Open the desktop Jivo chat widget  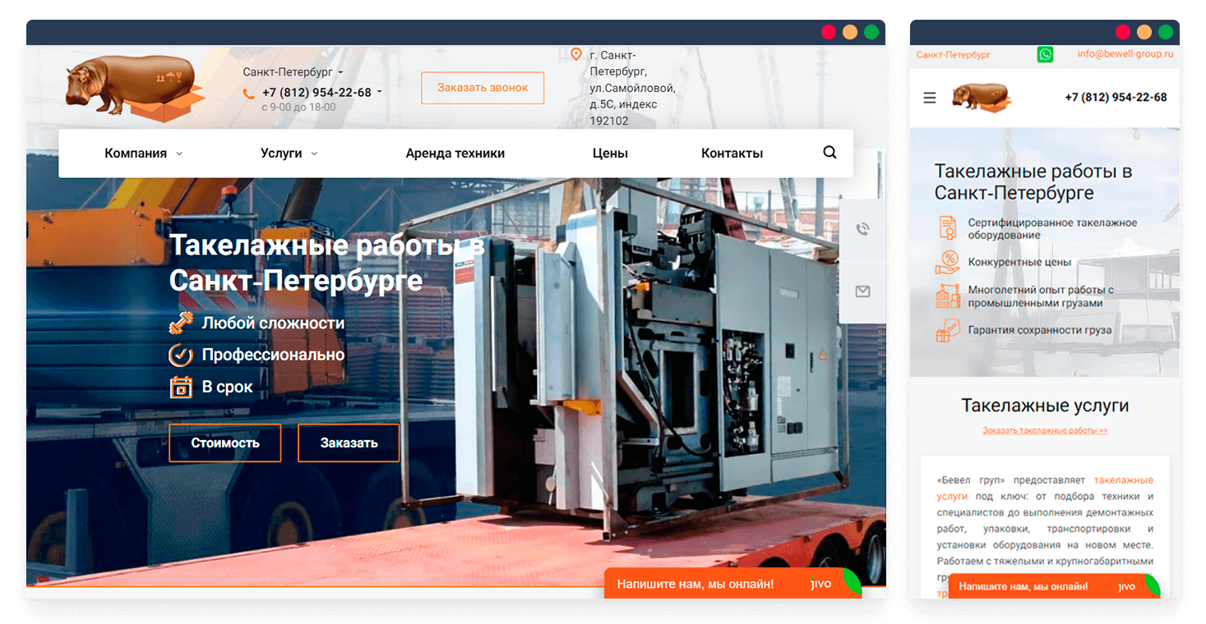732,584
